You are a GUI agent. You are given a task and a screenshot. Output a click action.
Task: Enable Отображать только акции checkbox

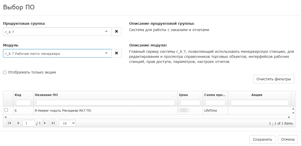pos(5,72)
